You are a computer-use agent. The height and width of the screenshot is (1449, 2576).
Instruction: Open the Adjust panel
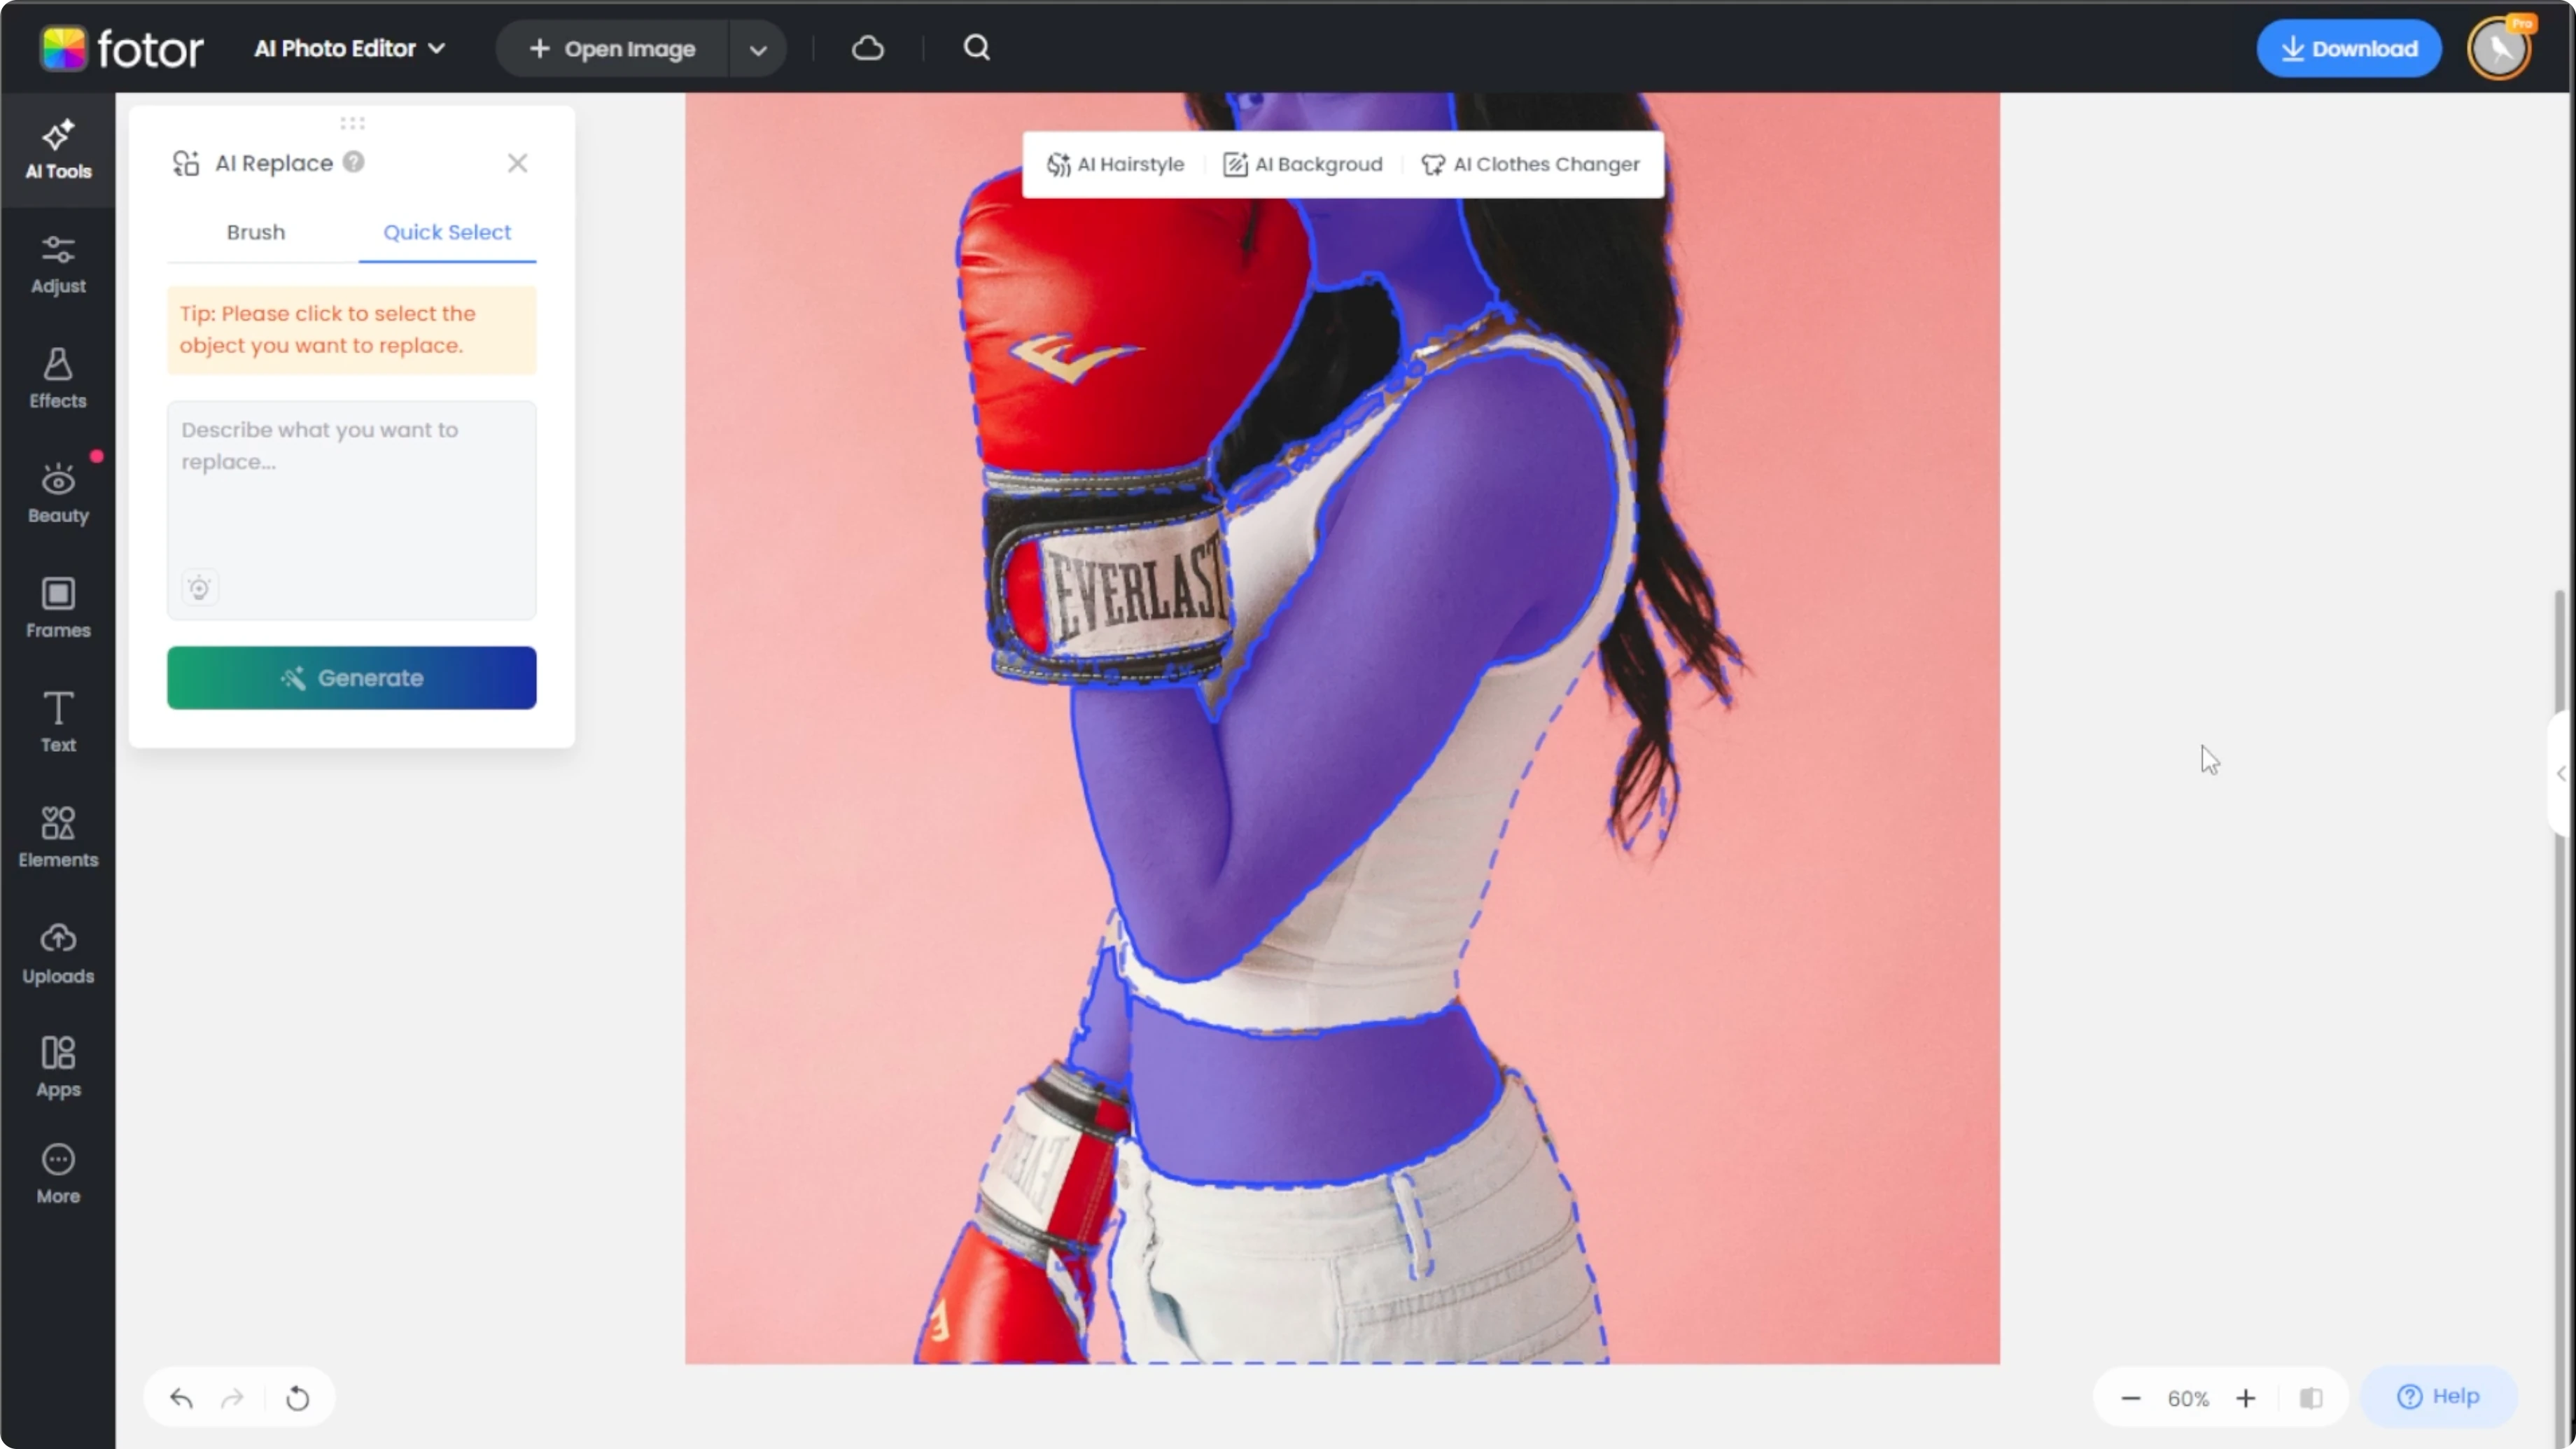(x=58, y=264)
